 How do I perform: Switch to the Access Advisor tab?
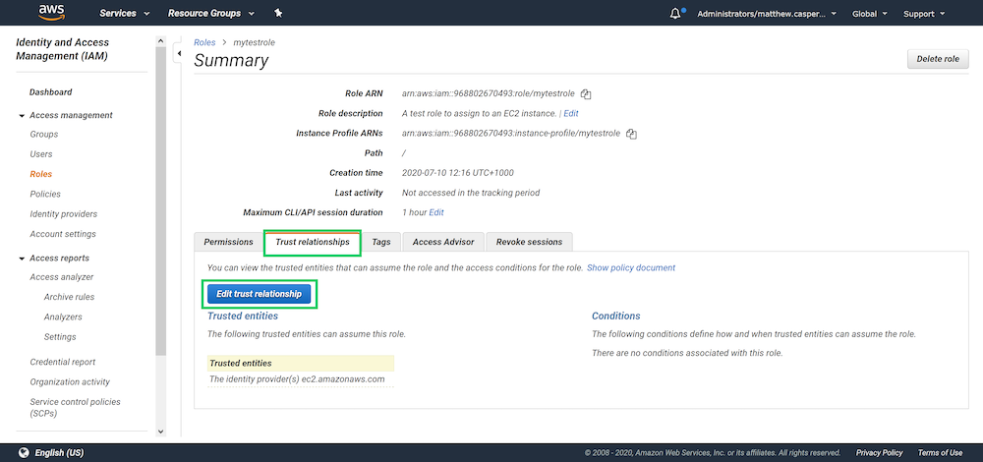[x=443, y=242]
